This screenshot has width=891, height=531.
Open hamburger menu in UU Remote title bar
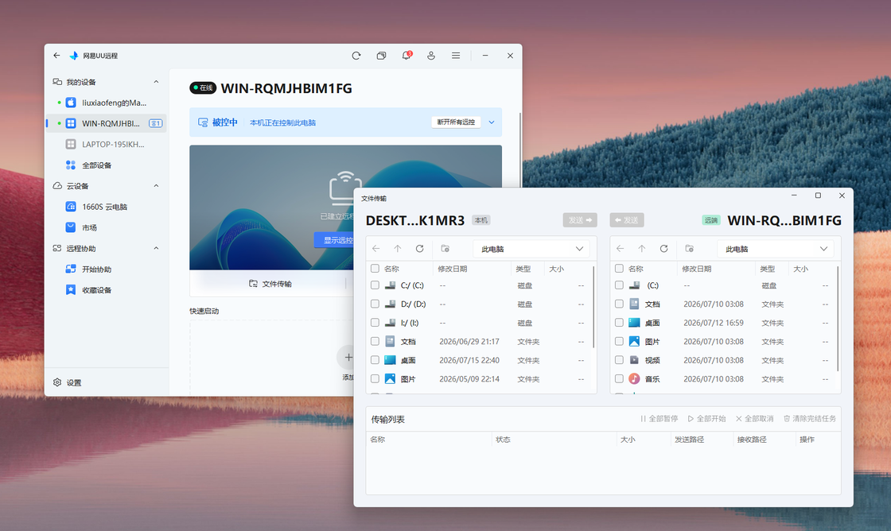point(456,56)
